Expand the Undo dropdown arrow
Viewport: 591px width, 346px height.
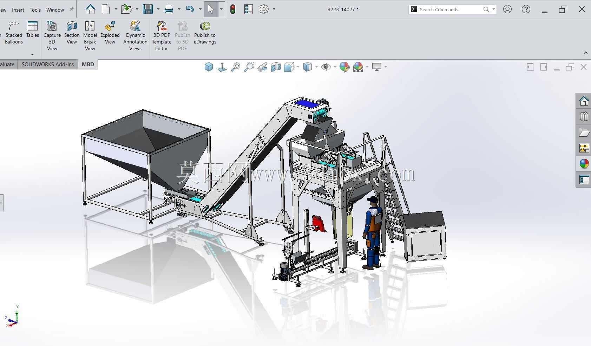[x=200, y=9]
